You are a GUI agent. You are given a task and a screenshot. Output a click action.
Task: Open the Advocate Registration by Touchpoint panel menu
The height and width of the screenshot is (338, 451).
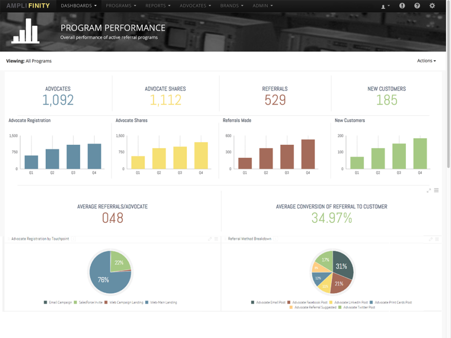215,238
